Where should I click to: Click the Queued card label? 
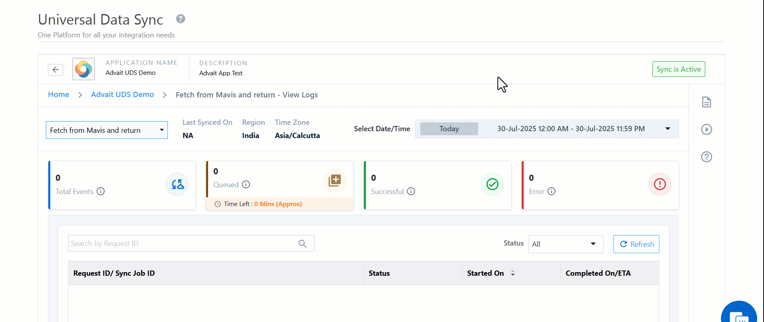coord(226,185)
